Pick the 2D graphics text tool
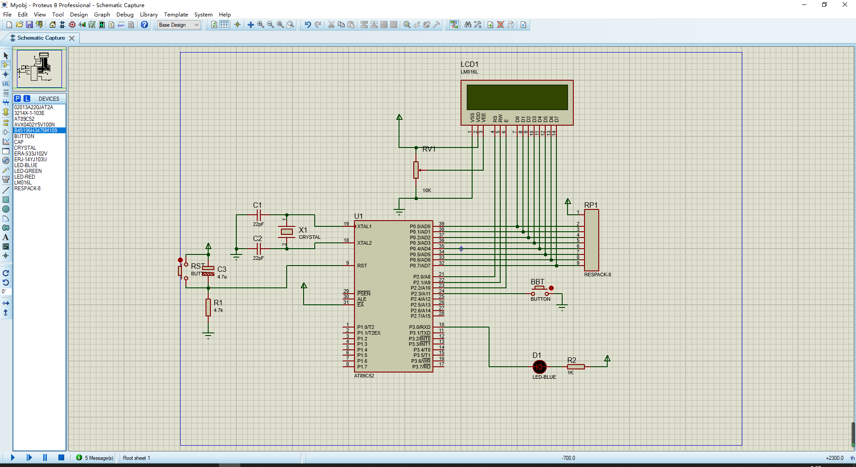This screenshot has width=856, height=467. [6, 237]
